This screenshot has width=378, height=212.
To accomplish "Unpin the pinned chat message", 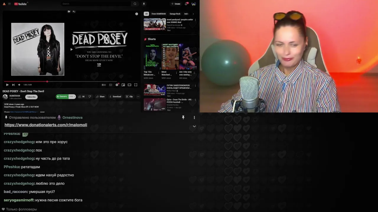I will pyautogui.click(x=183, y=117).
